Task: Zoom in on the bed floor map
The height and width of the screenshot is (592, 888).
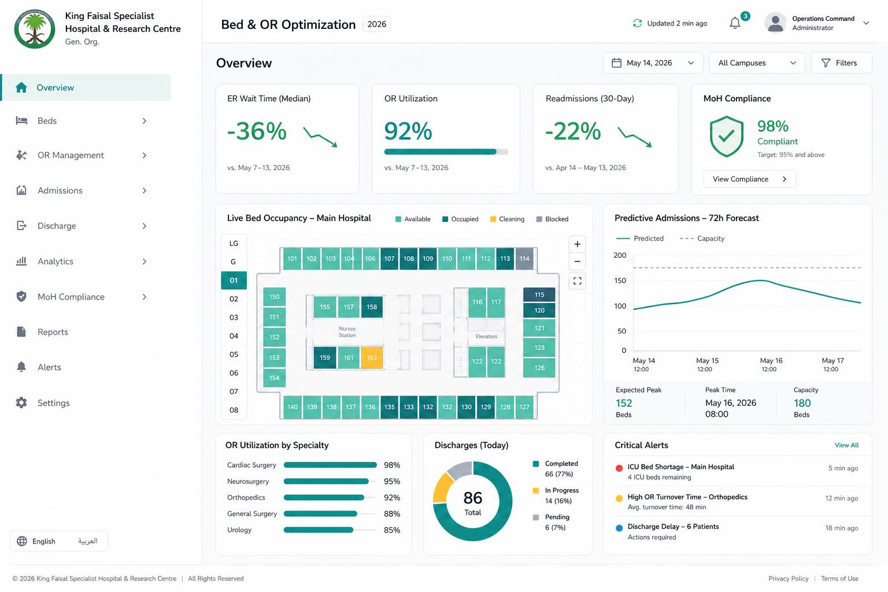Action: coord(577,244)
